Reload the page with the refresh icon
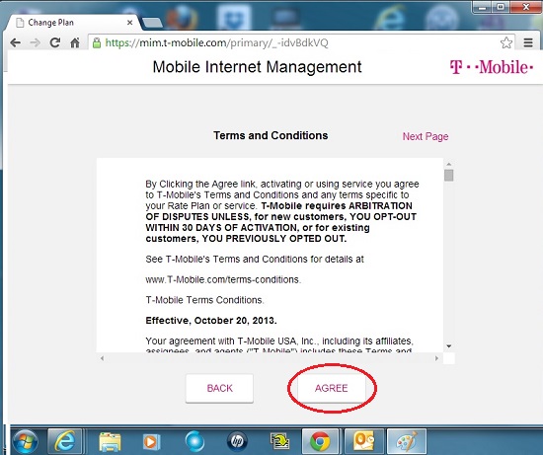This screenshot has width=543, height=455. pos(54,43)
